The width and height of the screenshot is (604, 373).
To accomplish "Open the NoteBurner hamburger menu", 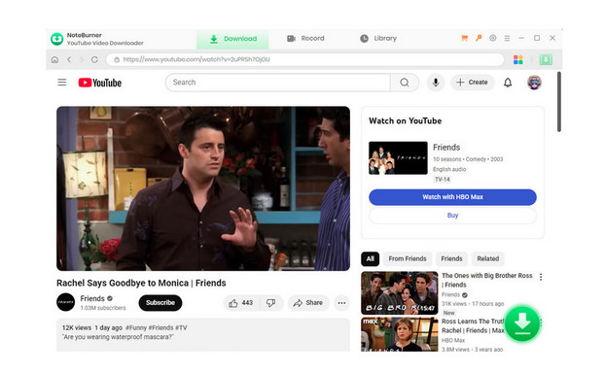I will tap(507, 39).
